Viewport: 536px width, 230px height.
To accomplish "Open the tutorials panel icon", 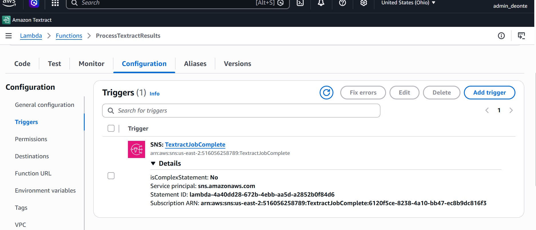I will [521, 36].
